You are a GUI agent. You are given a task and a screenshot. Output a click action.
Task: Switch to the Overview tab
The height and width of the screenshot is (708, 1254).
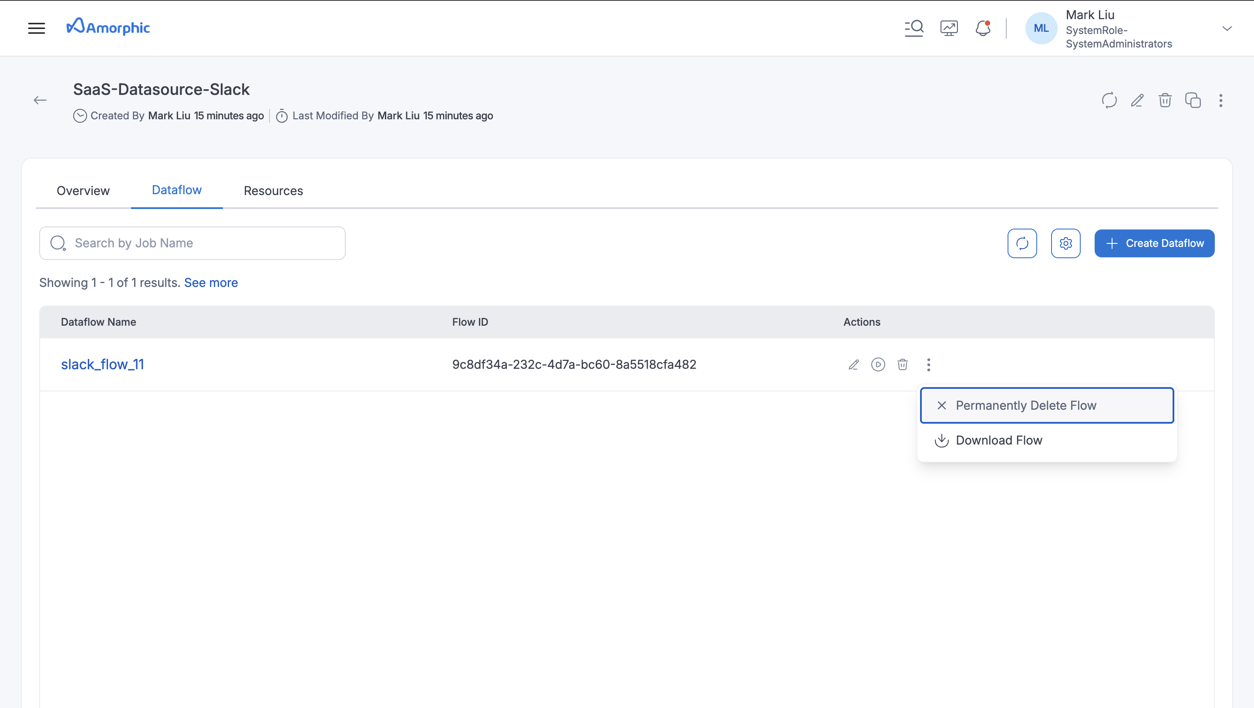[x=83, y=190]
